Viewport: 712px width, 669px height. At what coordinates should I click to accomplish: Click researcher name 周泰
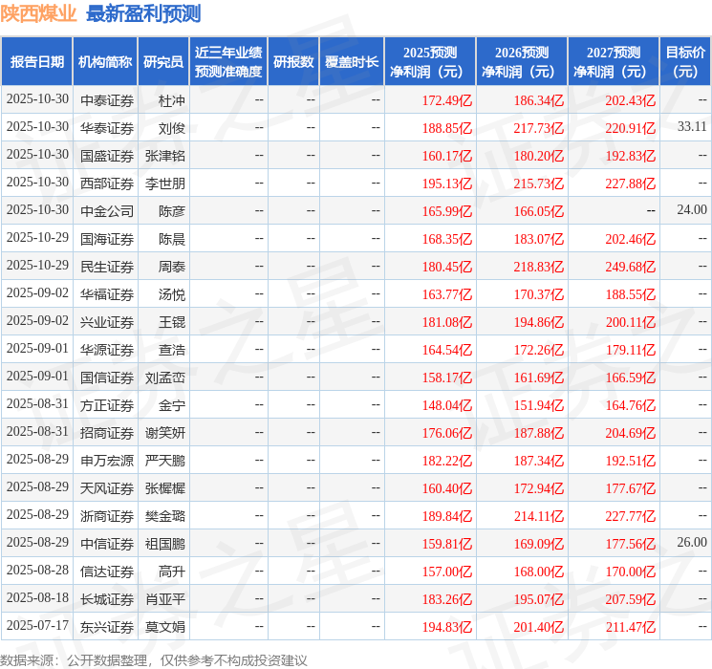tap(172, 267)
